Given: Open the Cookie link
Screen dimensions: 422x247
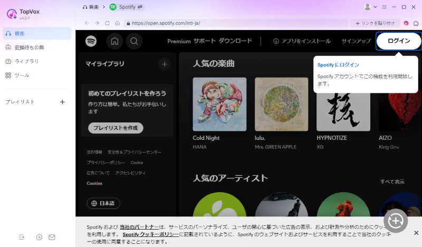Looking at the screenshot, I should (137, 163).
